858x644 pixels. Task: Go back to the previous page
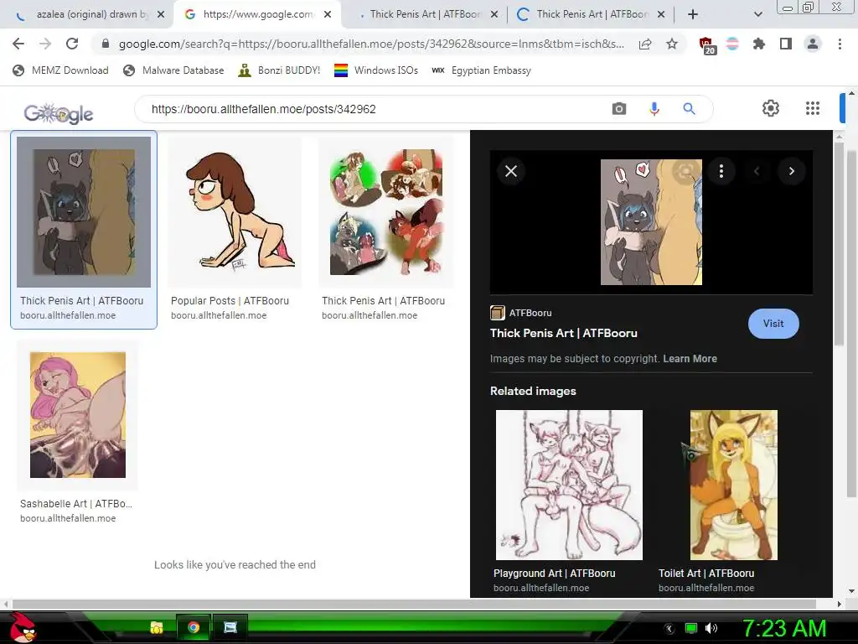coord(18,44)
